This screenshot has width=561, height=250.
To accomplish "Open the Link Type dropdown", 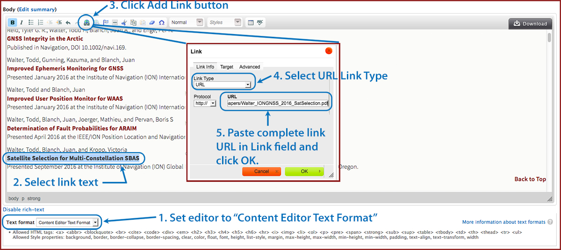I will coord(223,85).
